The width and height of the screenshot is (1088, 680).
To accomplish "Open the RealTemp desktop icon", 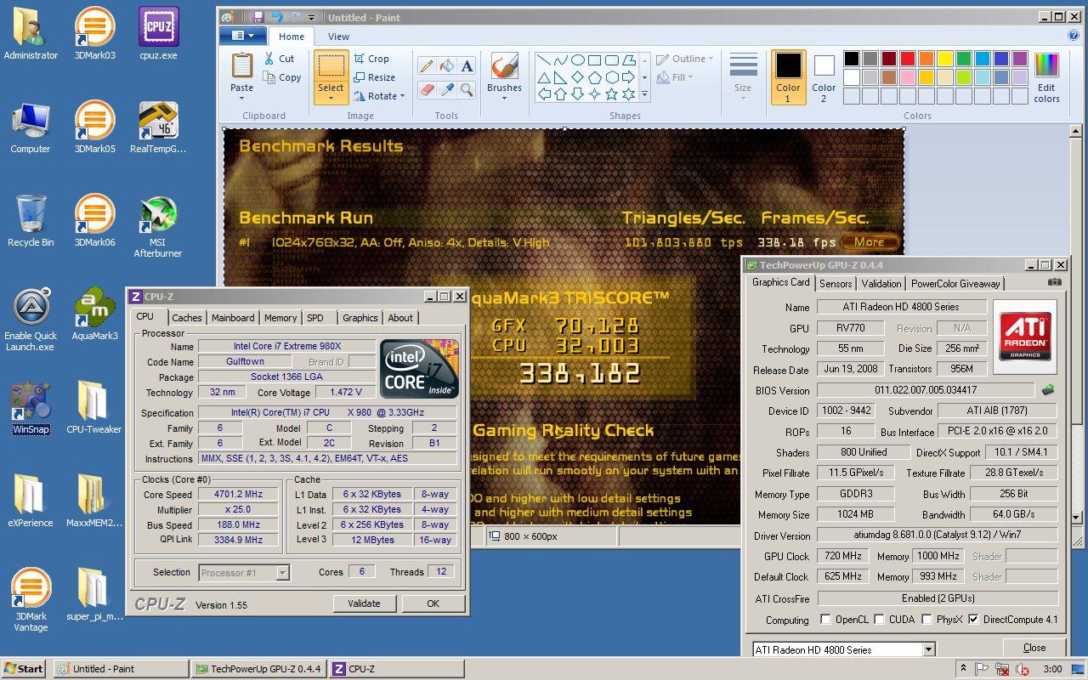I will (x=158, y=127).
